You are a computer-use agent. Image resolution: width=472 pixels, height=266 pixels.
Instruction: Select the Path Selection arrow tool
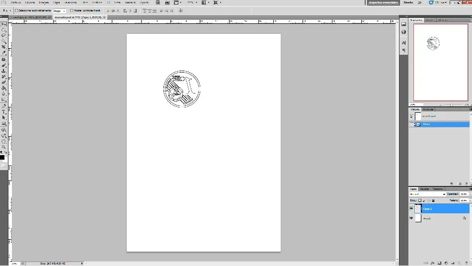[3, 117]
